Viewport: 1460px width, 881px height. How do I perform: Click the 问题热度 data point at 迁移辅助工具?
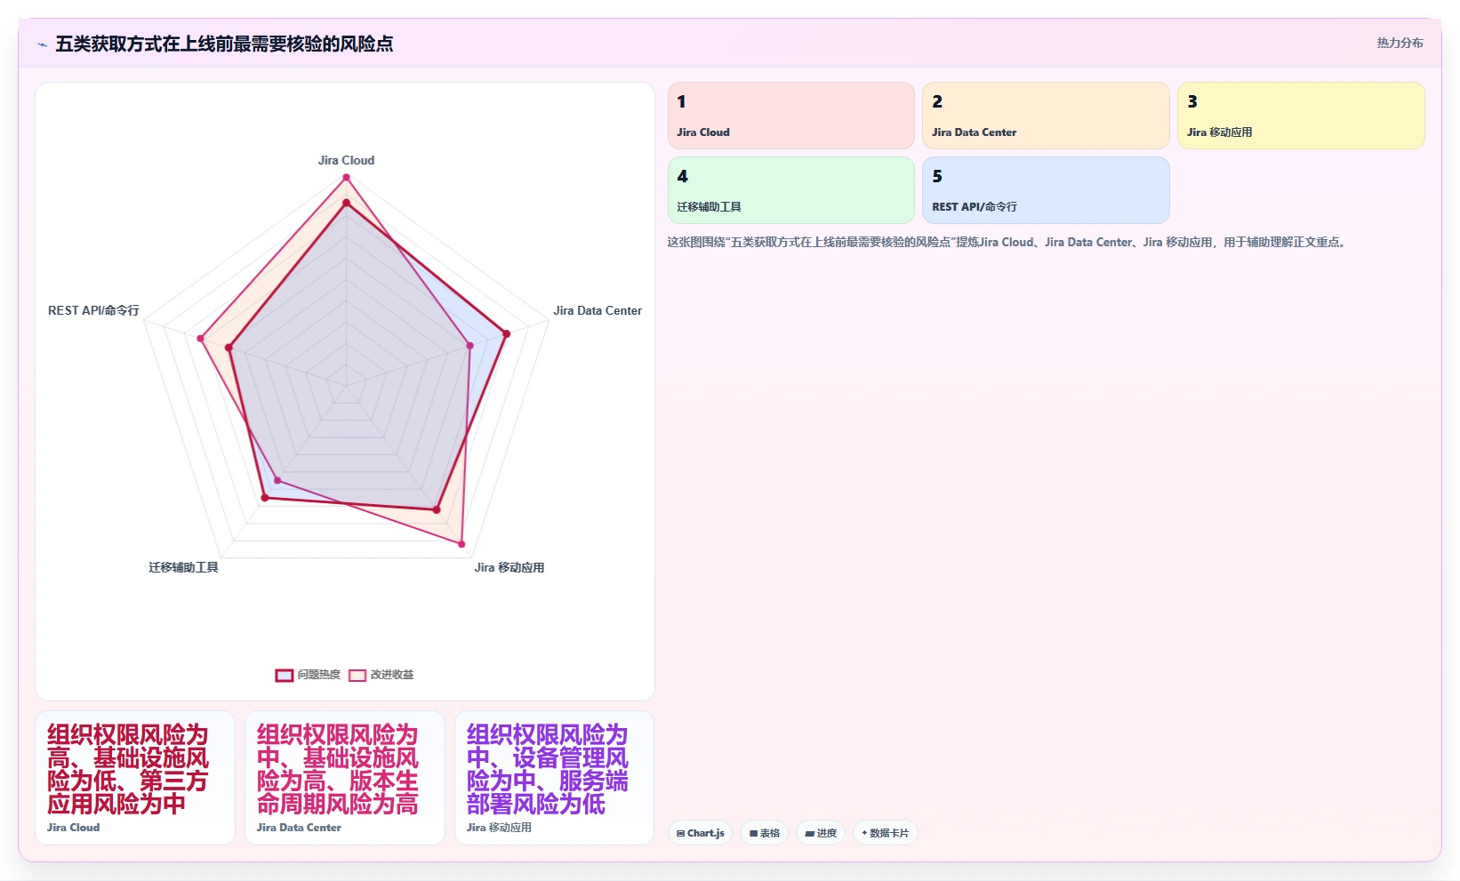(x=265, y=498)
